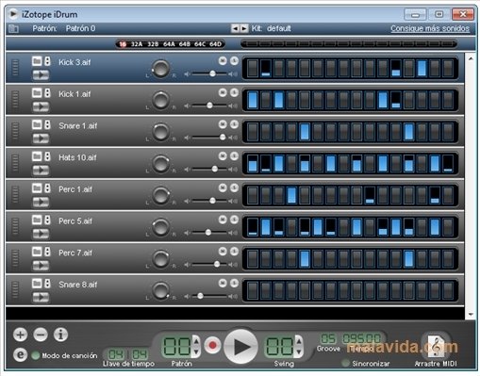
Task: Select the 16 step resolution
Action: pos(123,44)
